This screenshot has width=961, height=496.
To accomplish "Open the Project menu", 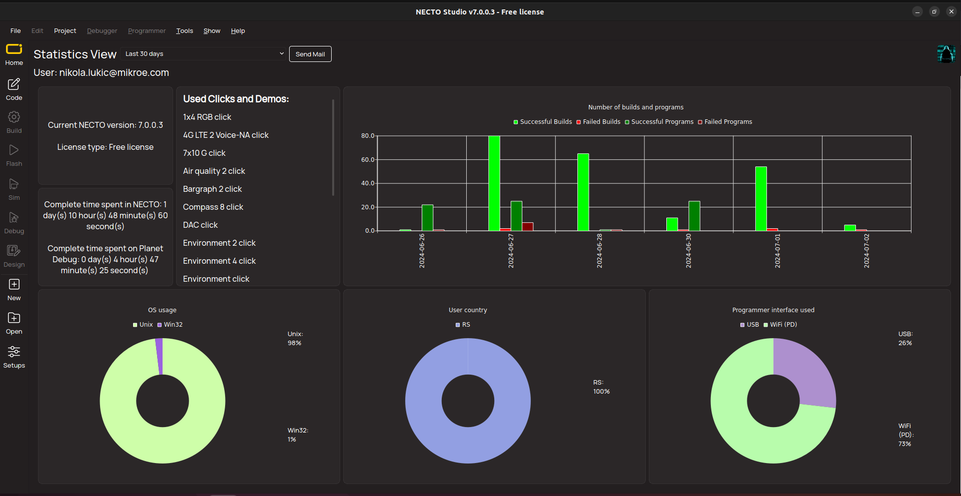I will point(65,31).
